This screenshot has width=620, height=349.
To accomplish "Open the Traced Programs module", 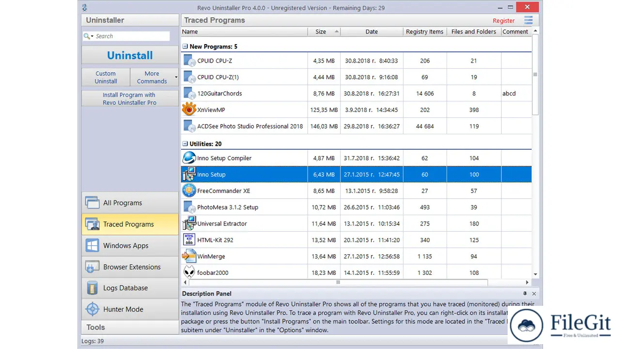I will 130,224.
